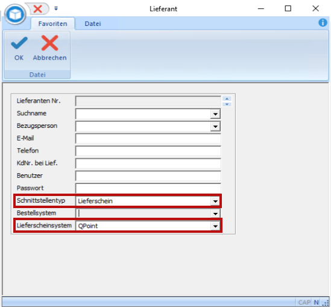This screenshot has height=307, width=331.
Task: Click the red Abbrechen X icon
Action: (49, 43)
